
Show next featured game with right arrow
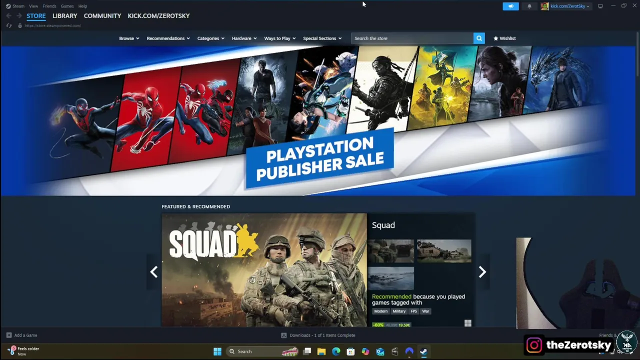tap(482, 271)
